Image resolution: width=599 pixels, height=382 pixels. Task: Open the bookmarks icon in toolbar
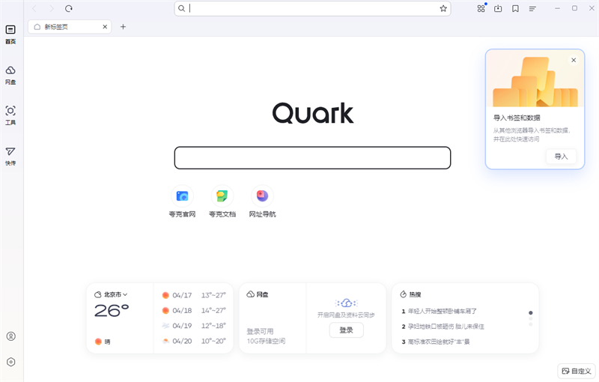[x=515, y=8]
